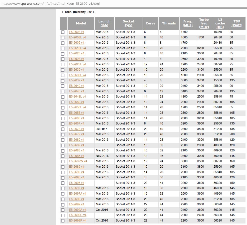
Task: Open E5-2689 v4 processor link
Action: tap(77, 167)
